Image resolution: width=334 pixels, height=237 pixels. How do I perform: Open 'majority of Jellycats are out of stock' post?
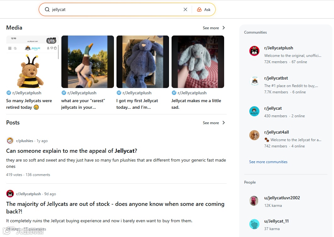[x=115, y=208]
